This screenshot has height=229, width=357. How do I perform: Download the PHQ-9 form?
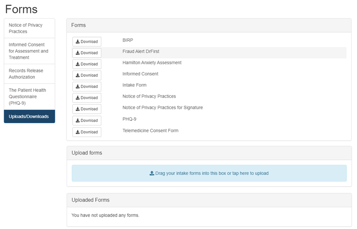87,121
